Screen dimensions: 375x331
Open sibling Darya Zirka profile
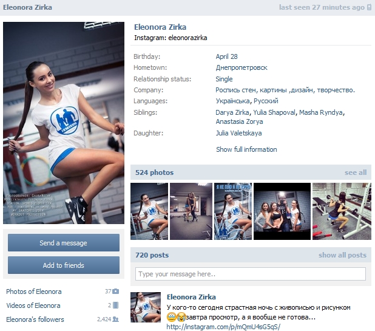coord(232,112)
